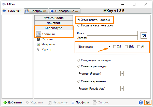Open the О программе tab
The width and height of the screenshot is (153, 107).
64,11
